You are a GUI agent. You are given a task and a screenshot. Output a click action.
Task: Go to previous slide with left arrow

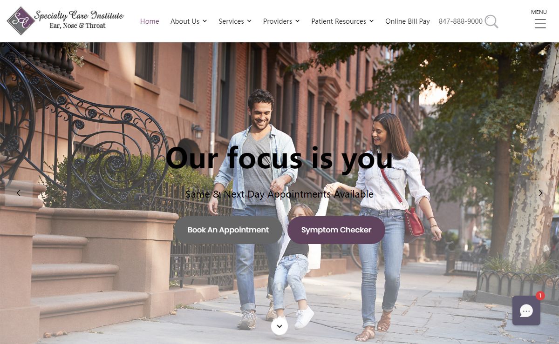19,193
